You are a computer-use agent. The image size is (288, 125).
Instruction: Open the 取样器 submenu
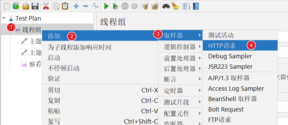[x=180, y=35]
